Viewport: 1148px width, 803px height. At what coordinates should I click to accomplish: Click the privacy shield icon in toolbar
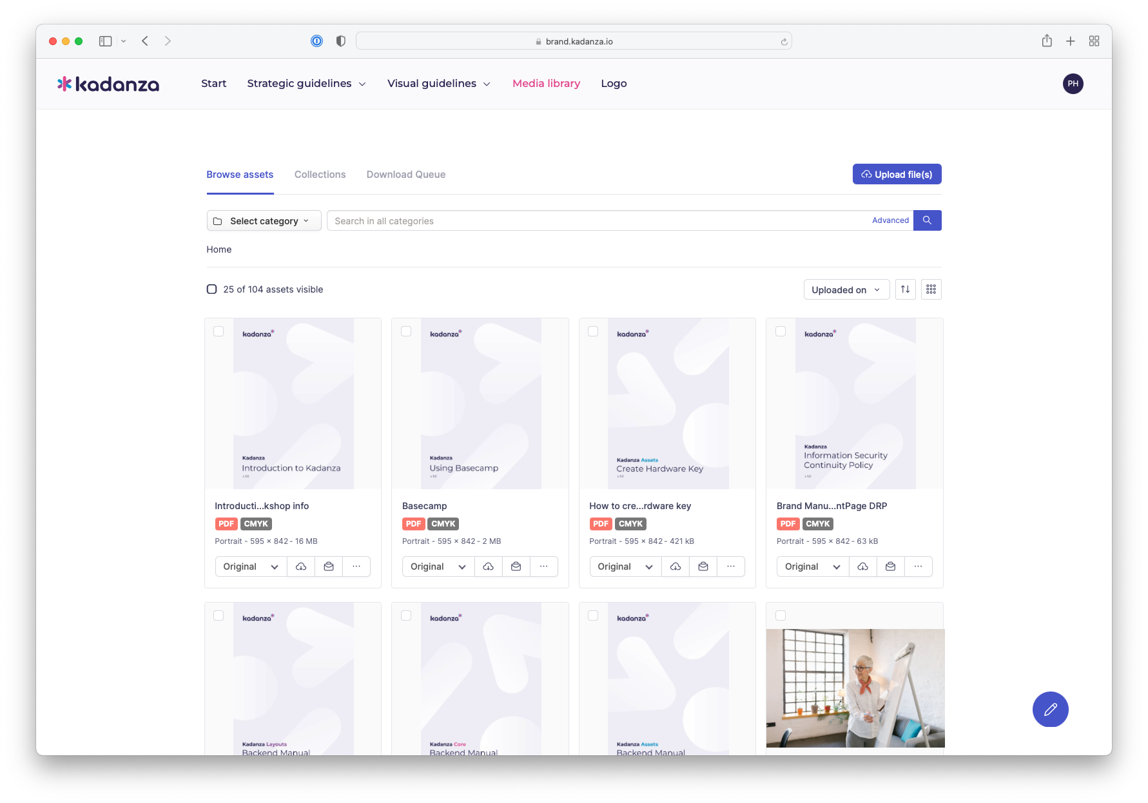341,41
